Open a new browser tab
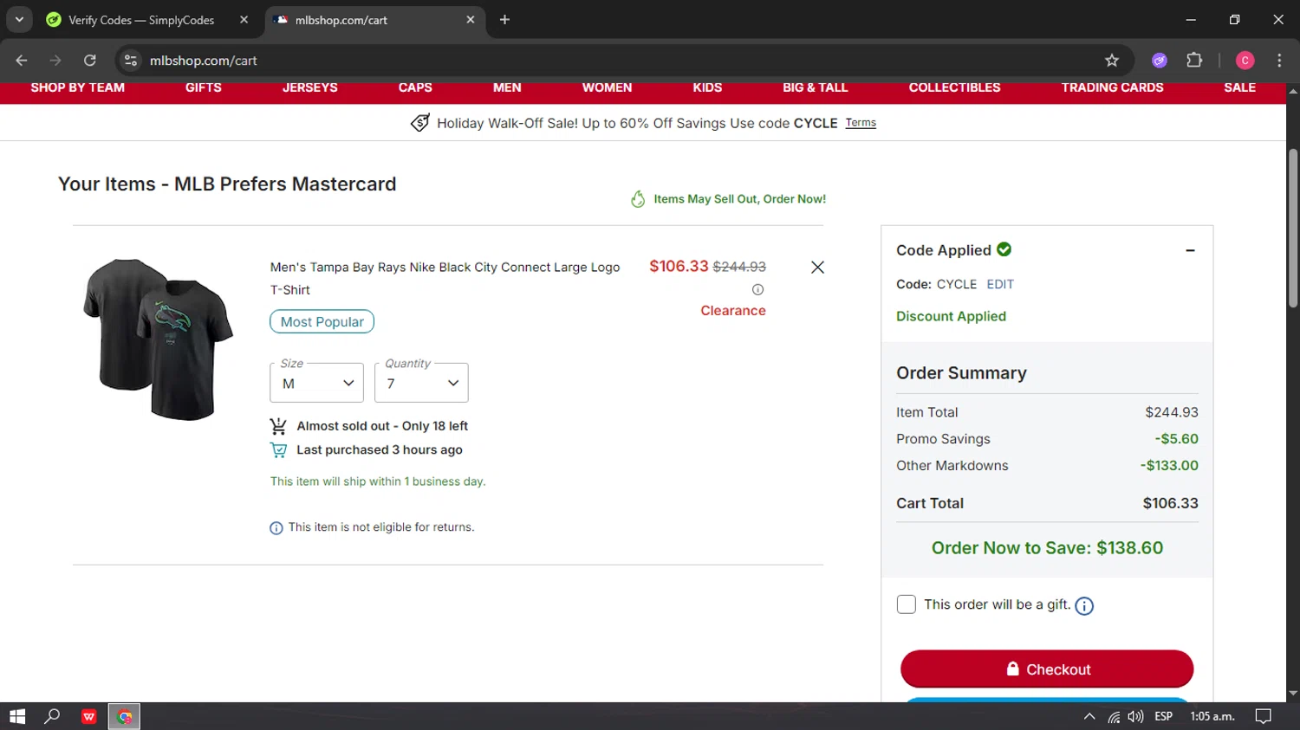 pos(504,20)
